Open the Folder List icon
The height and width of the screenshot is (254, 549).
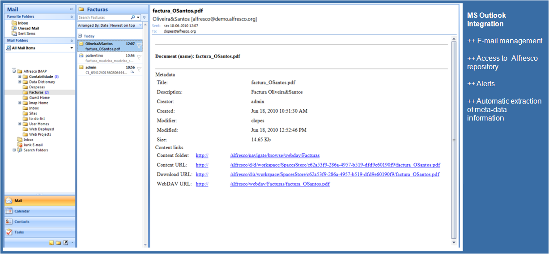[59, 243]
